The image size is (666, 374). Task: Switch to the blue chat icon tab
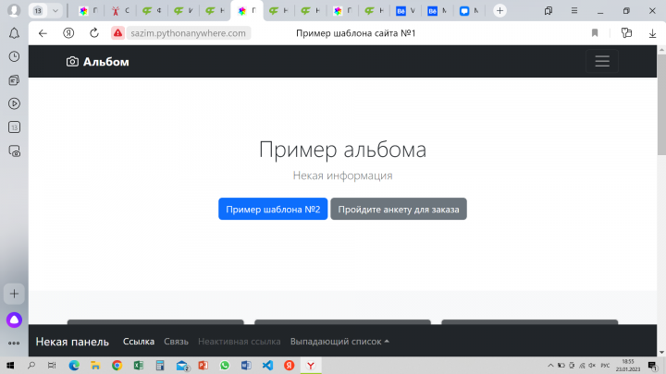coord(469,11)
